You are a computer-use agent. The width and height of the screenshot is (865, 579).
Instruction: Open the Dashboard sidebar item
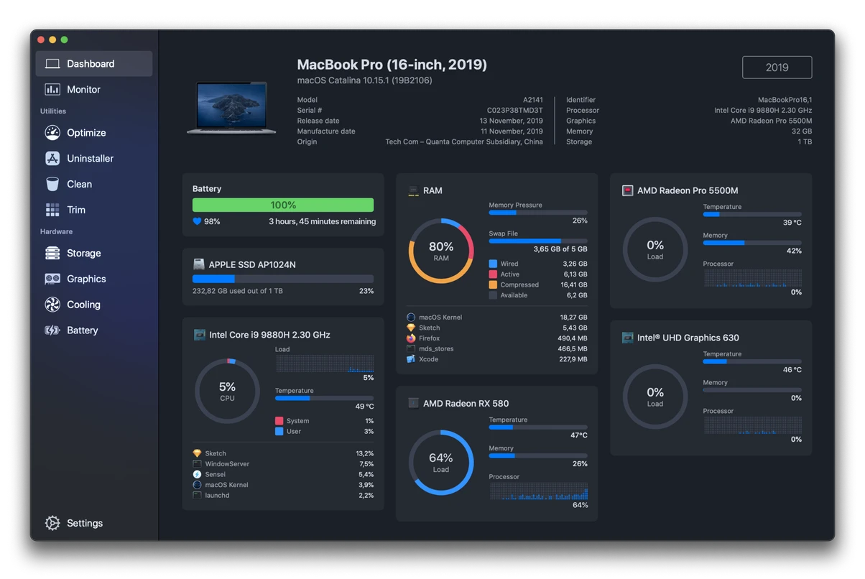[x=94, y=64]
